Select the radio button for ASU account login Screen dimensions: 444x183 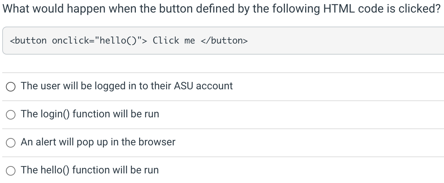pos(11,87)
